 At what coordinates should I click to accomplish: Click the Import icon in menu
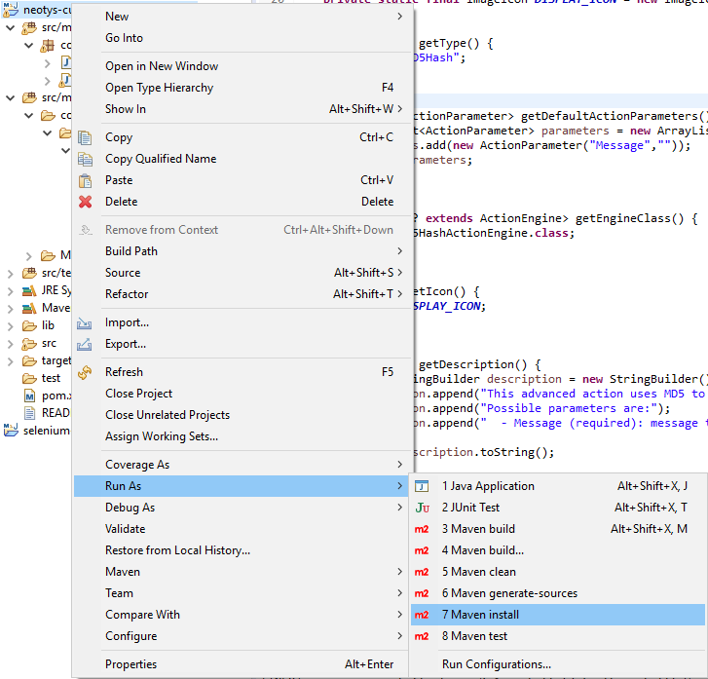coord(86,322)
